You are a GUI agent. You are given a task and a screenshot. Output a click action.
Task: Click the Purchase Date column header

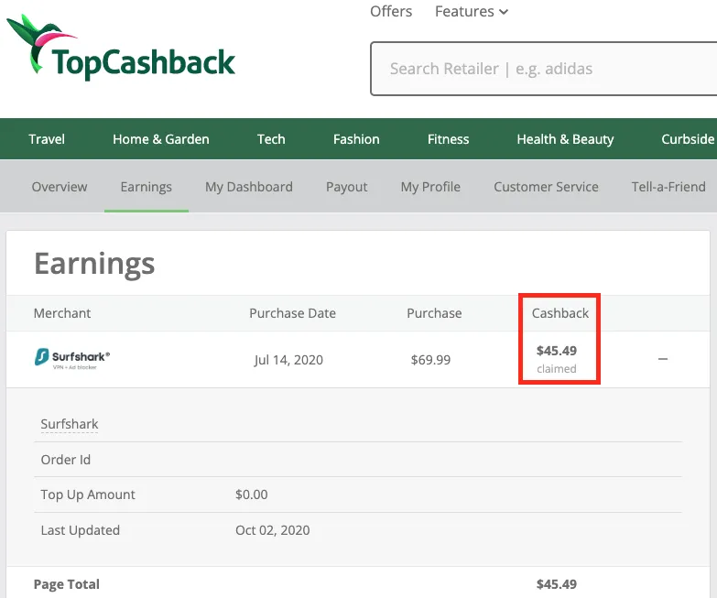pos(293,313)
